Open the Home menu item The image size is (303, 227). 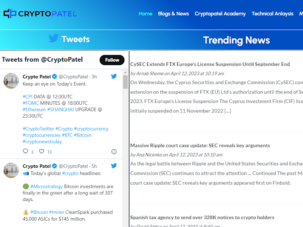click(x=145, y=14)
